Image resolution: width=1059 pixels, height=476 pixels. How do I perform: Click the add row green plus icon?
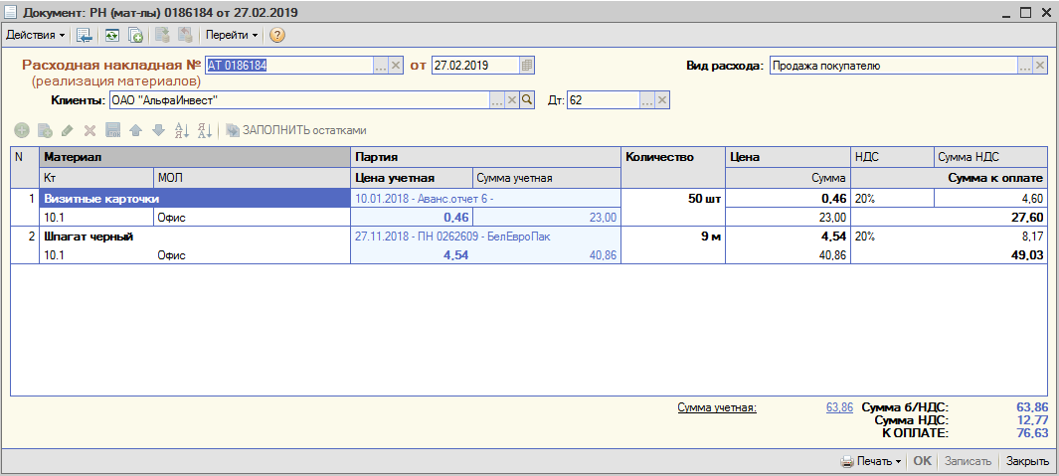[x=22, y=130]
